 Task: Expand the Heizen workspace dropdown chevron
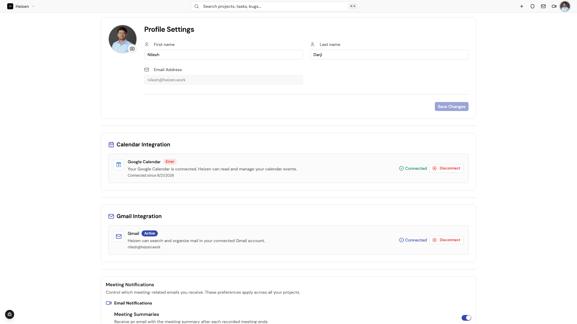tap(33, 6)
